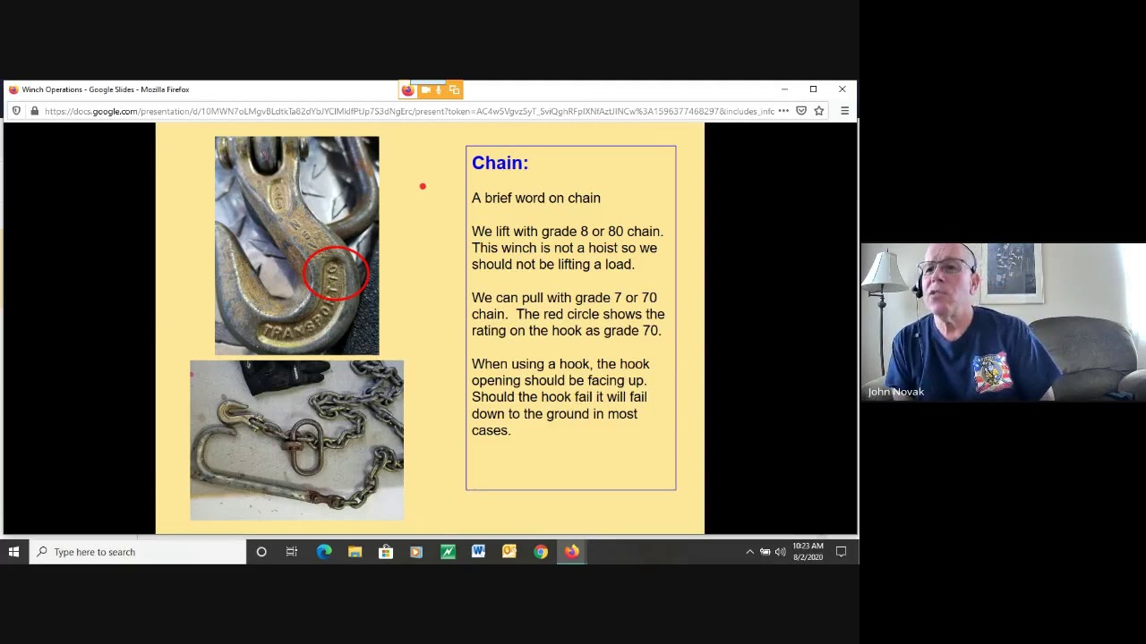The height and width of the screenshot is (644, 1146).
Task: Click the volume speaker tray icon
Action: 781,552
